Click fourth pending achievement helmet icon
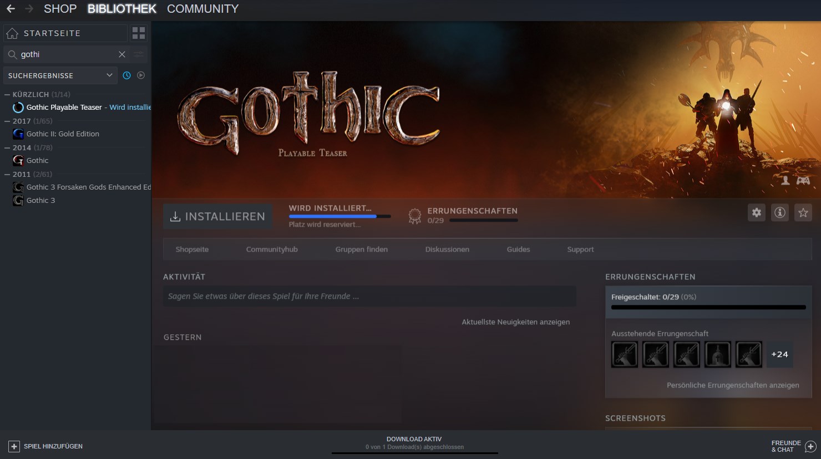 click(x=718, y=354)
